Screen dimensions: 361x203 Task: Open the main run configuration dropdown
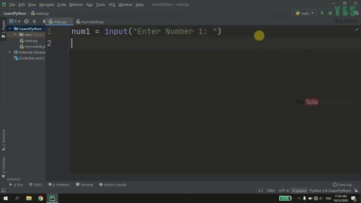pos(305,14)
